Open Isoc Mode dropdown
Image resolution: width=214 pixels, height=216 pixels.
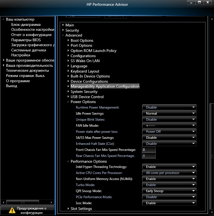tap(169, 203)
